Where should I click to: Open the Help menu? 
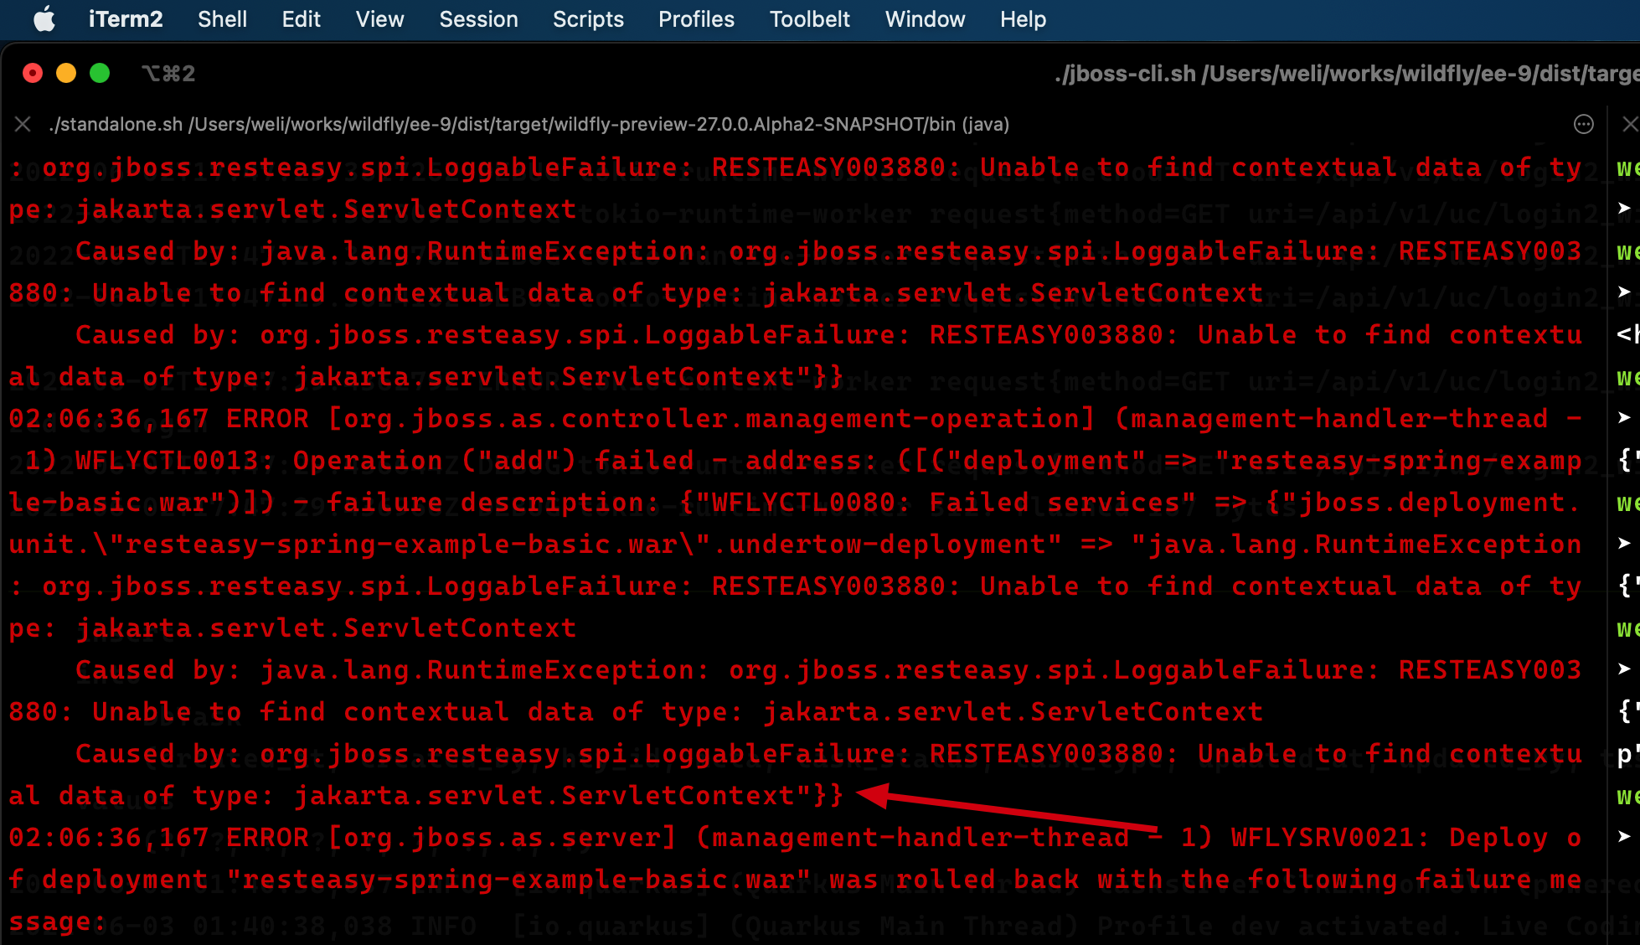point(1023,18)
